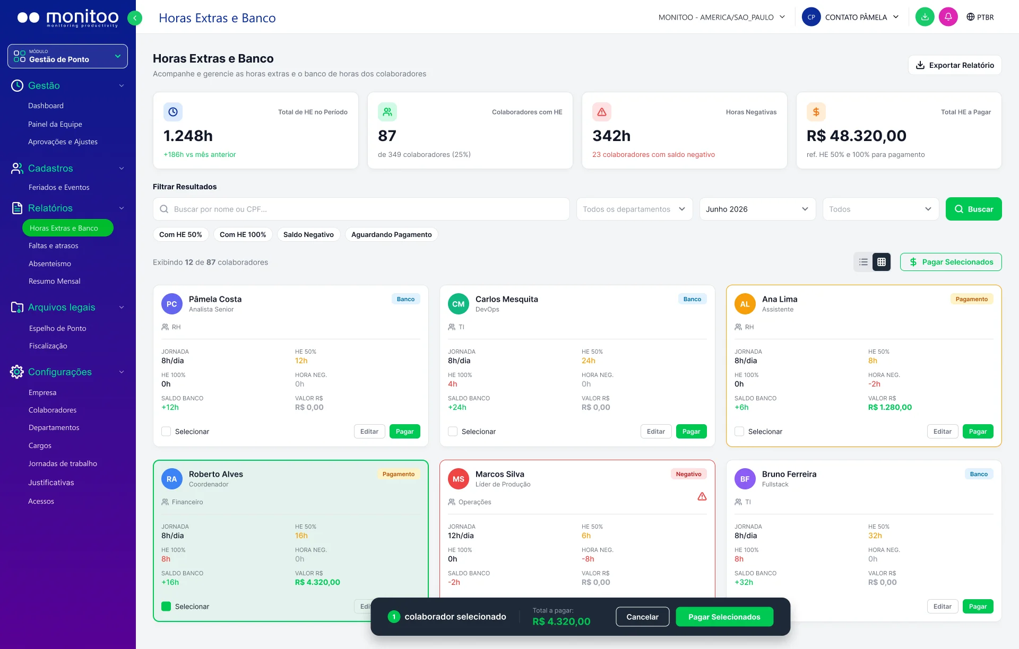
Task: Click warning triangle on Marcos Silva card
Action: (x=702, y=497)
